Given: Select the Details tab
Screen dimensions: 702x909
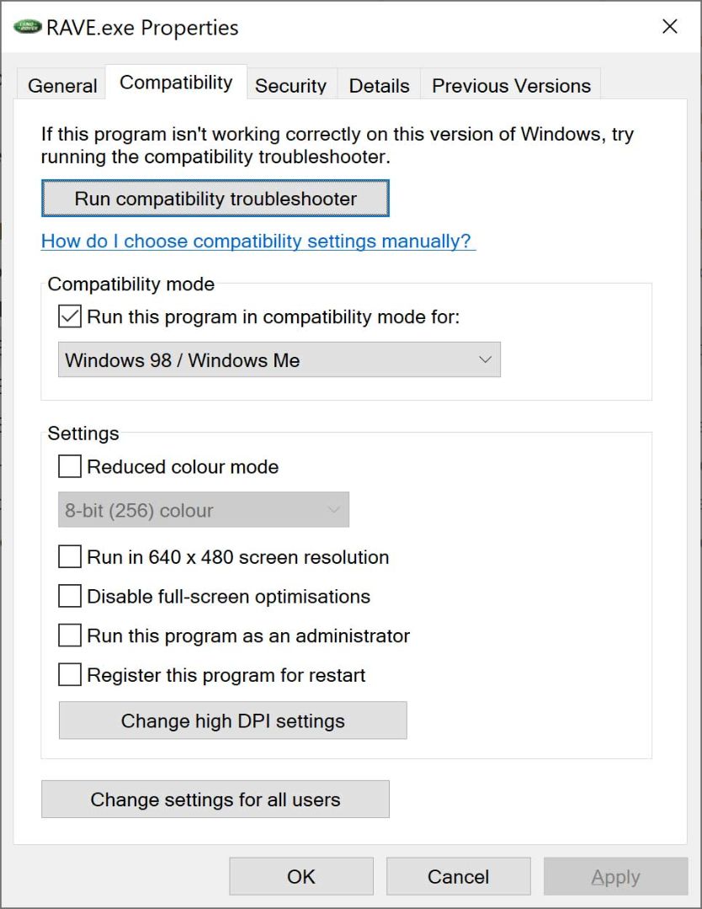Looking at the screenshot, I should pyautogui.click(x=379, y=85).
